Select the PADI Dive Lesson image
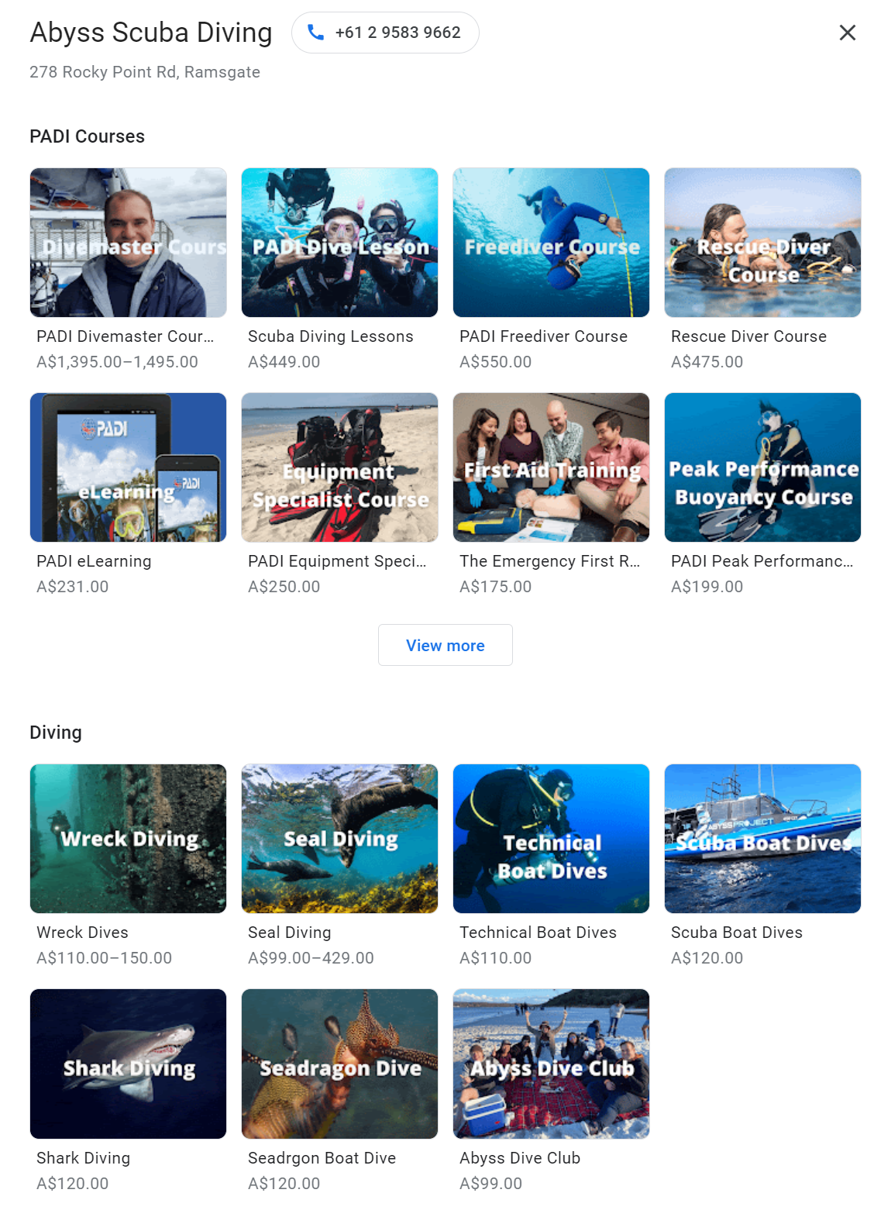Image resolution: width=874 pixels, height=1224 pixels. [x=339, y=243]
